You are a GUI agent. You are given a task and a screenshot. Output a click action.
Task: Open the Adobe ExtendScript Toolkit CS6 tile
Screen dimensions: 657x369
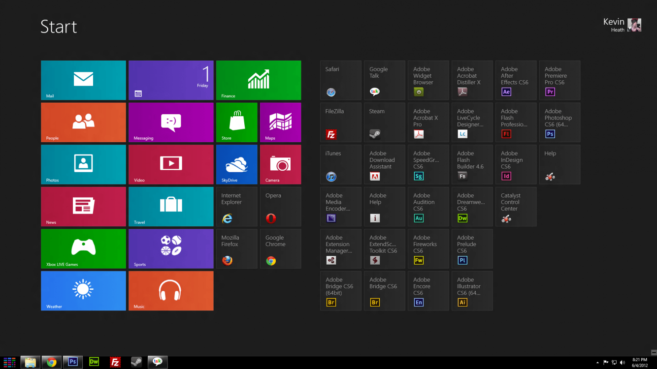pyautogui.click(x=385, y=248)
